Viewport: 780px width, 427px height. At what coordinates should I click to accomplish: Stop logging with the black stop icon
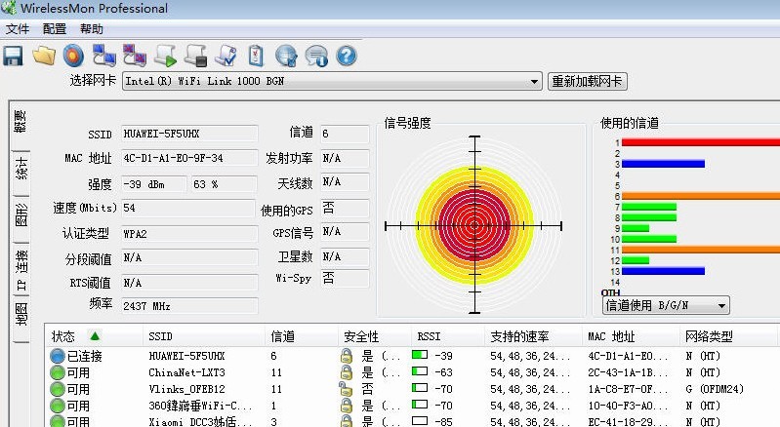point(195,56)
